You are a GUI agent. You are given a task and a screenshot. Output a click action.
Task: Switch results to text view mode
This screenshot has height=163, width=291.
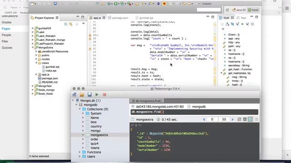click(250, 120)
